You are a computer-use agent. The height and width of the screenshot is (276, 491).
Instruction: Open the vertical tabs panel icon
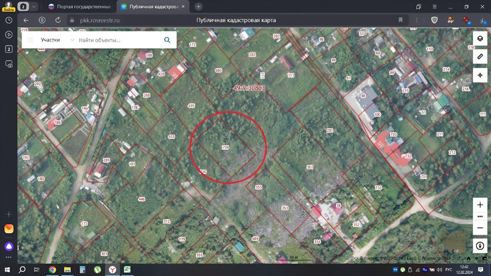[x=419, y=7]
